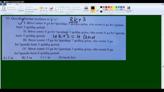Open the Brushes dropdown arrow

pos(51,12)
